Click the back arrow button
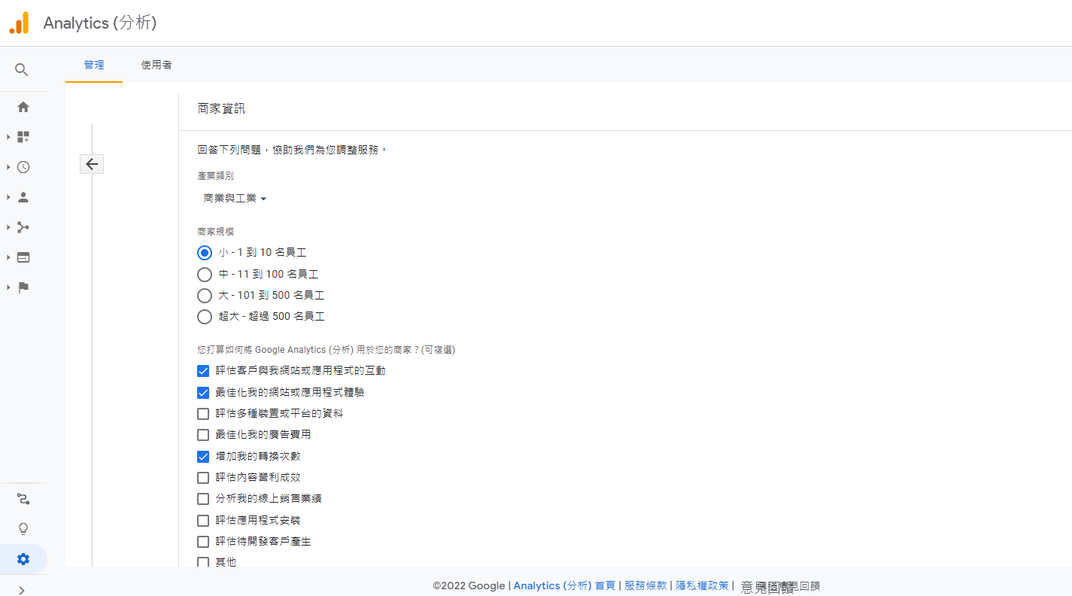 pos(92,164)
